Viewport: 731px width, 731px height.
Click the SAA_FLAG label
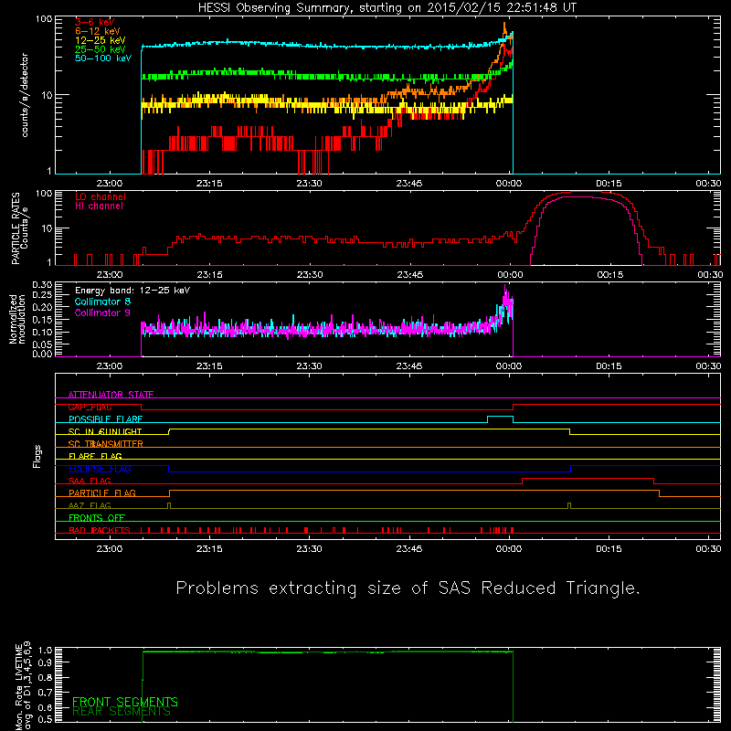[x=90, y=481]
